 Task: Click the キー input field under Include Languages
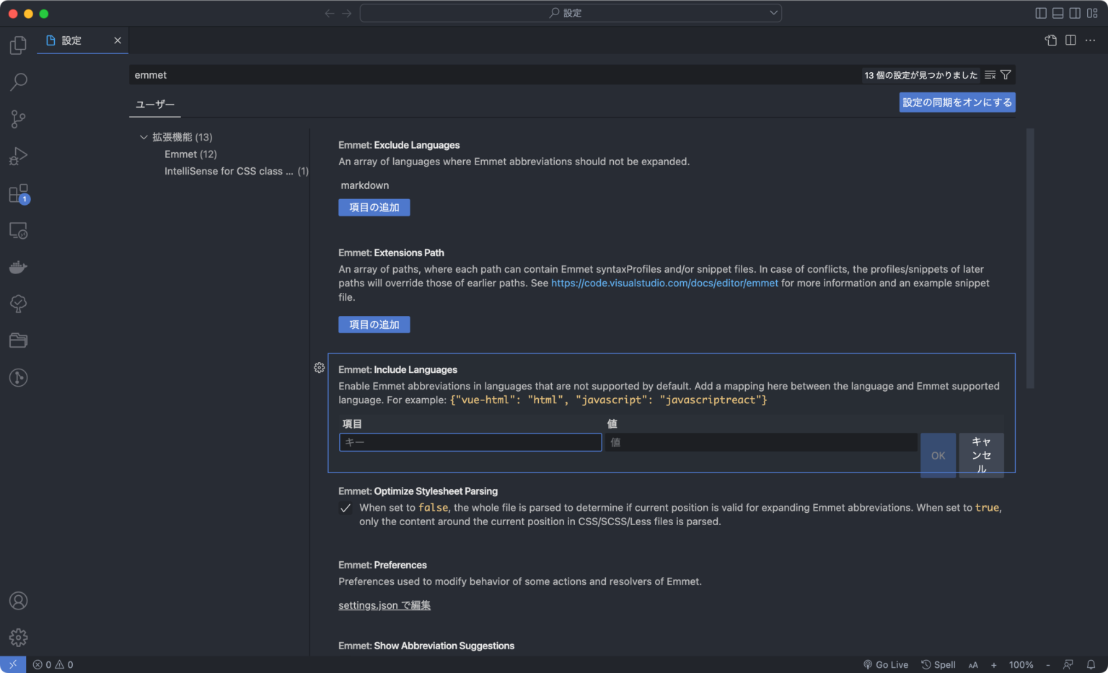pos(470,442)
